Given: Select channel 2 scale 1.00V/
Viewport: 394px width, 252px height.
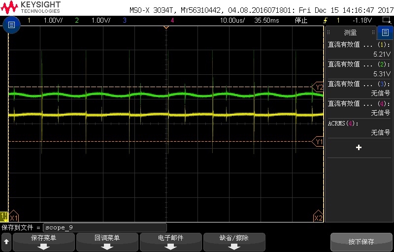Looking at the screenshot, I should 101,20.
